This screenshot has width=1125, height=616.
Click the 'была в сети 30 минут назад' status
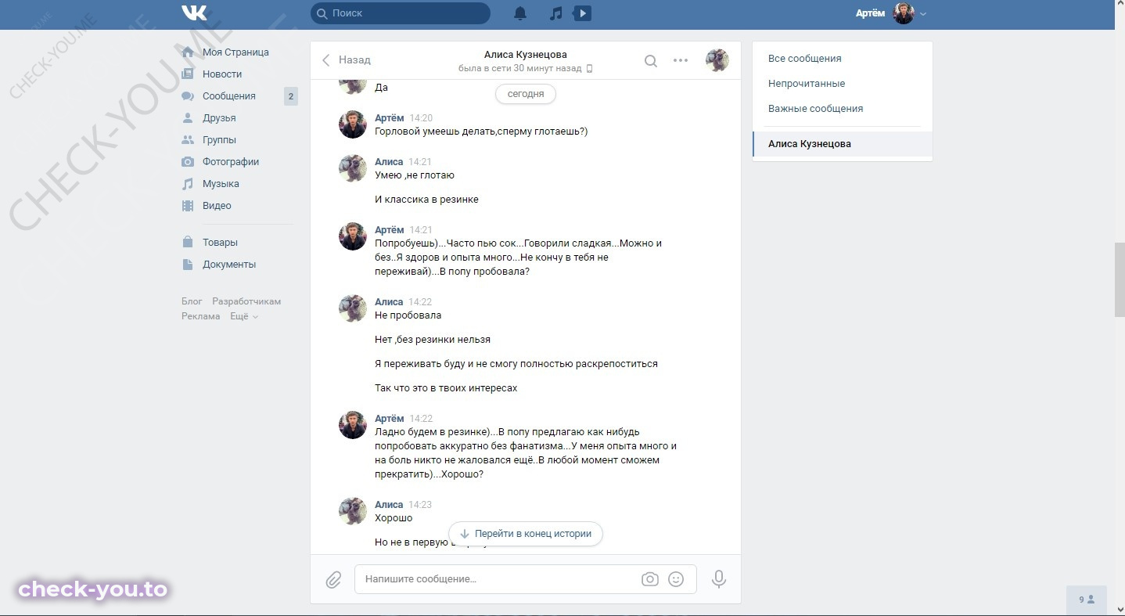pyautogui.click(x=520, y=69)
